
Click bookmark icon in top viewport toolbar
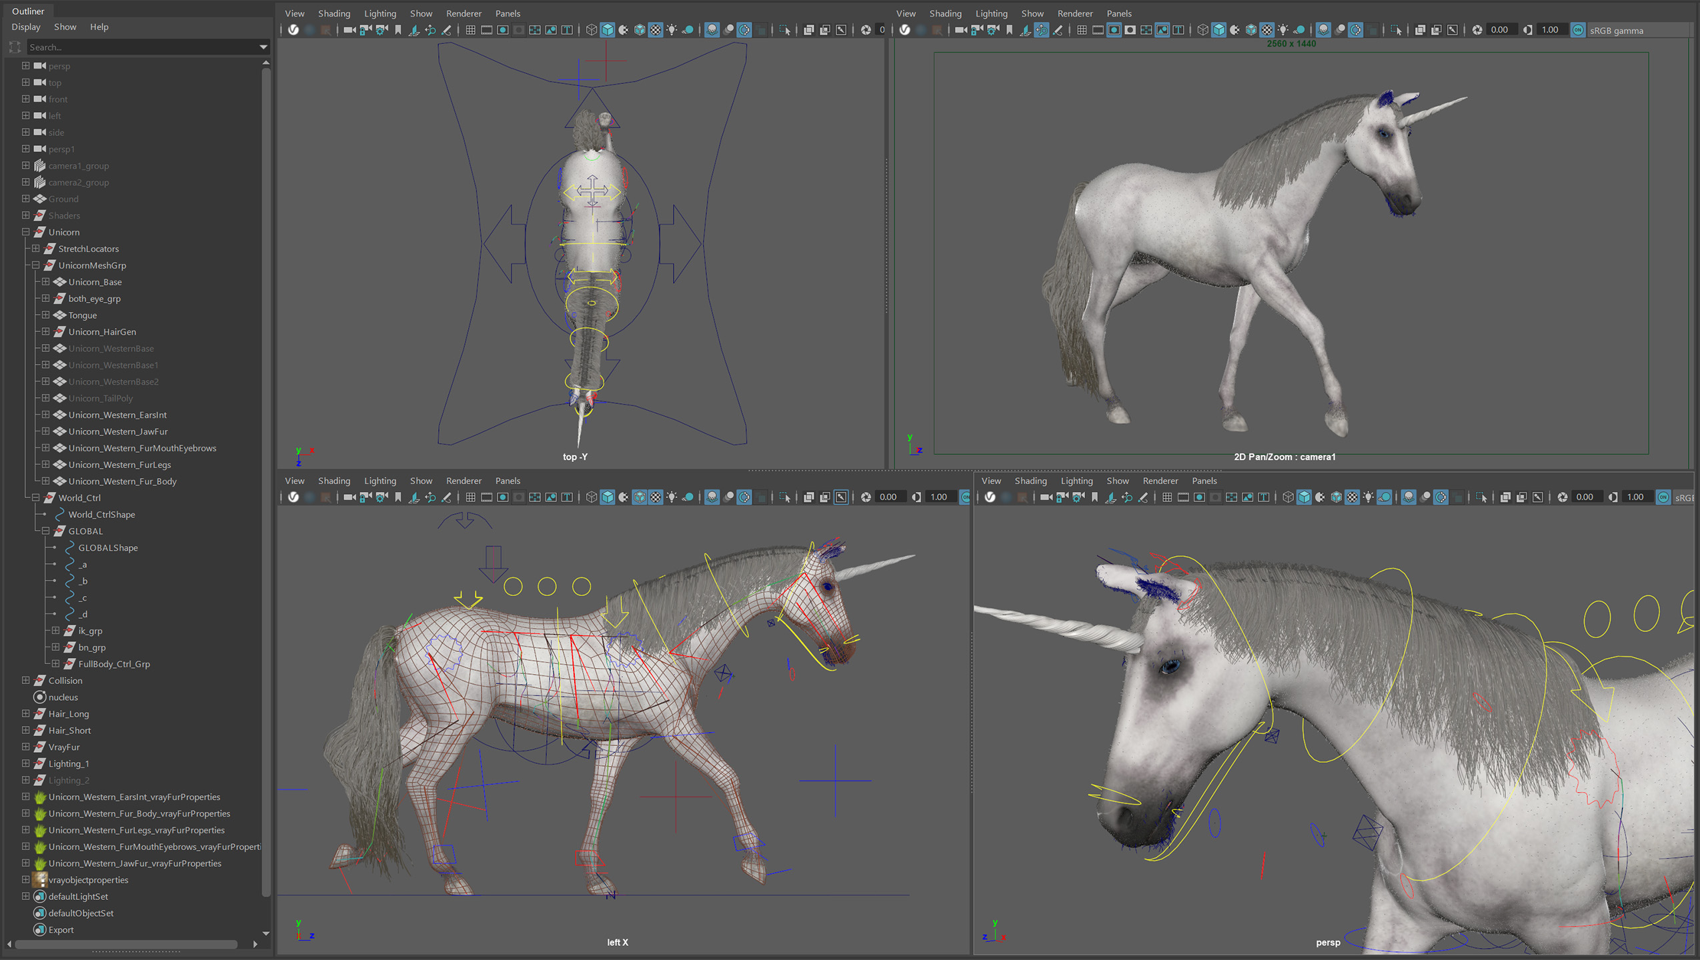point(398,30)
